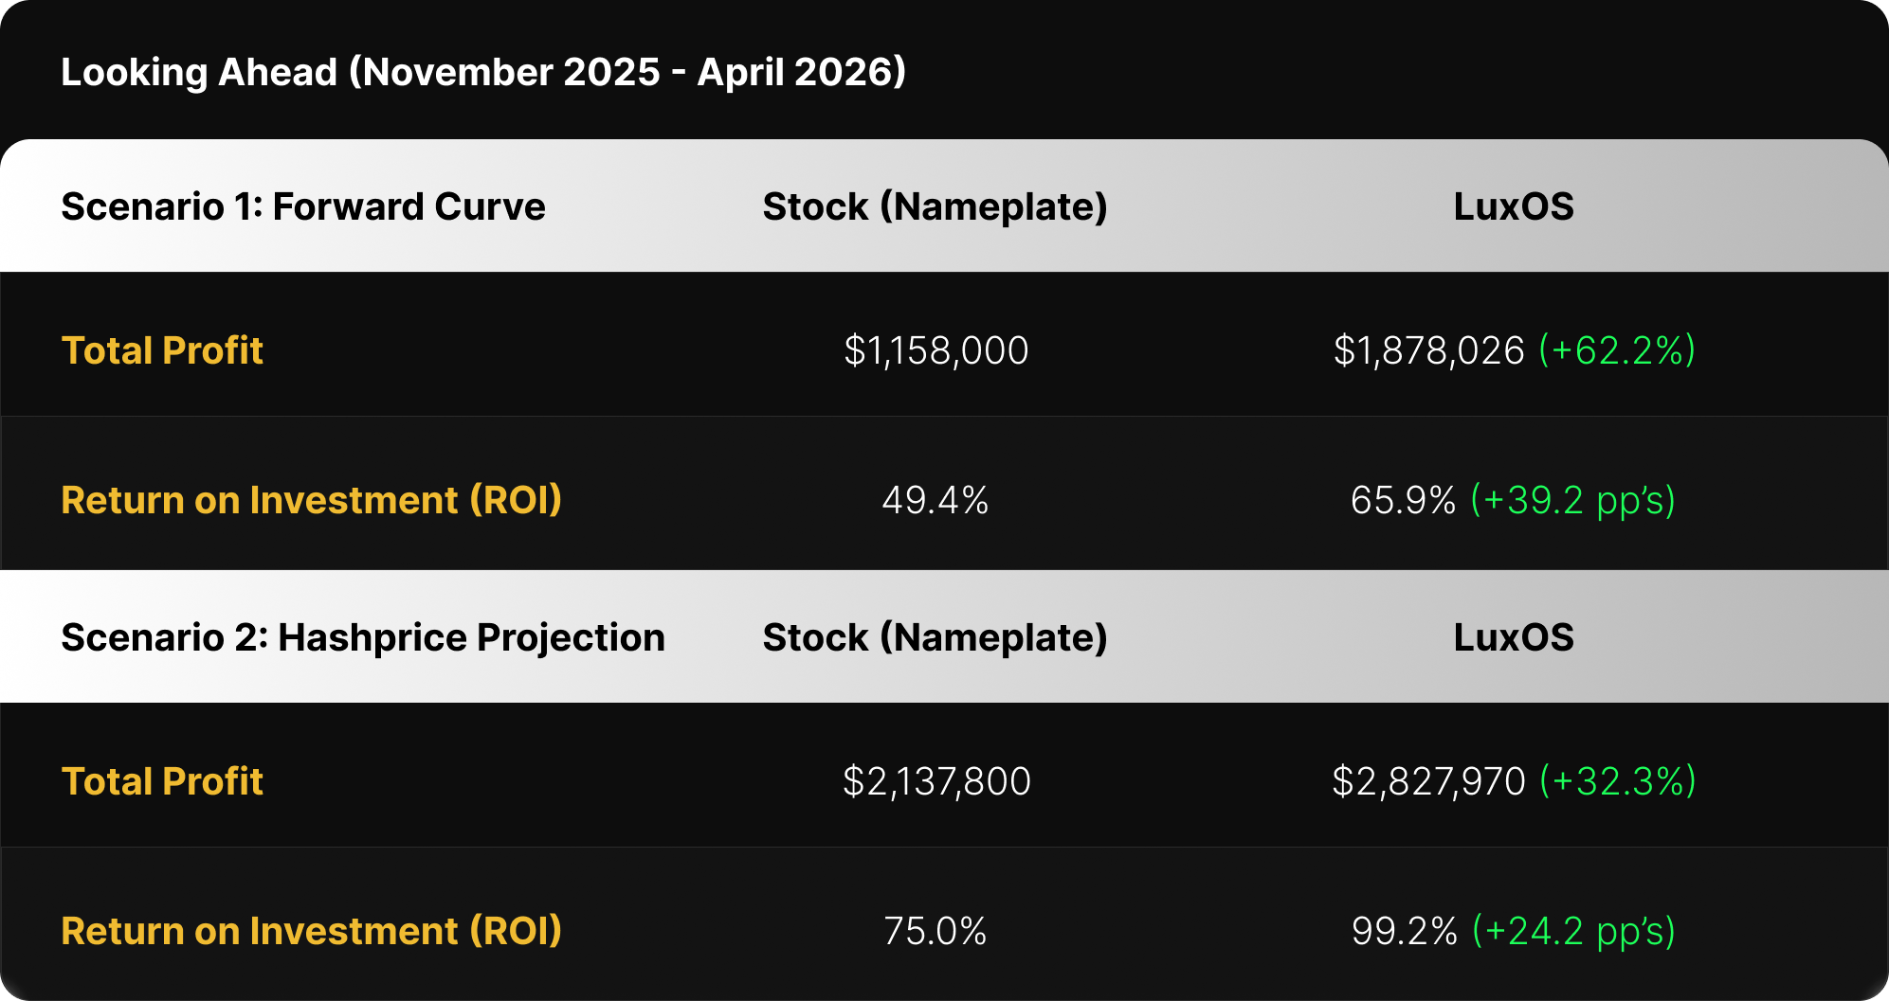The width and height of the screenshot is (1889, 1001).
Task: Click the green +39.2 pp's ROI gain
Action: pyautogui.click(x=1573, y=500)
